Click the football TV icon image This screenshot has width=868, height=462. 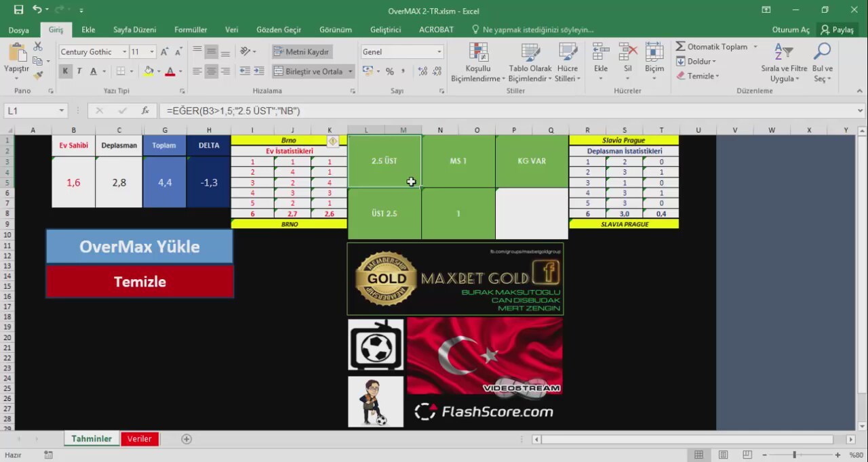[376, 345]
